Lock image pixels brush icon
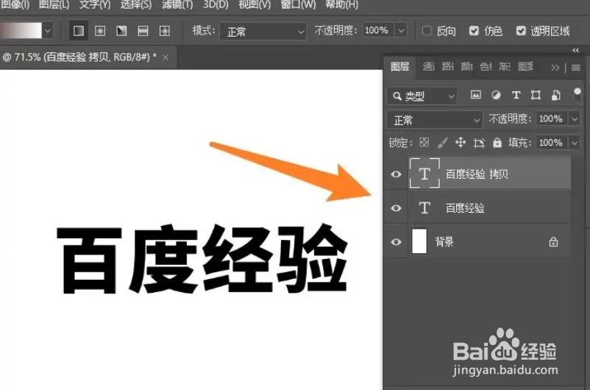 click(443, 142)
